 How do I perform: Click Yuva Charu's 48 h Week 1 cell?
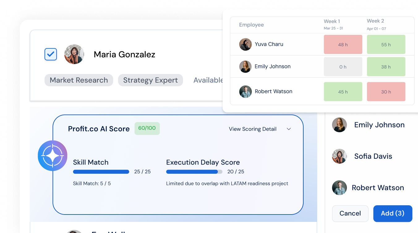point(343,45)
